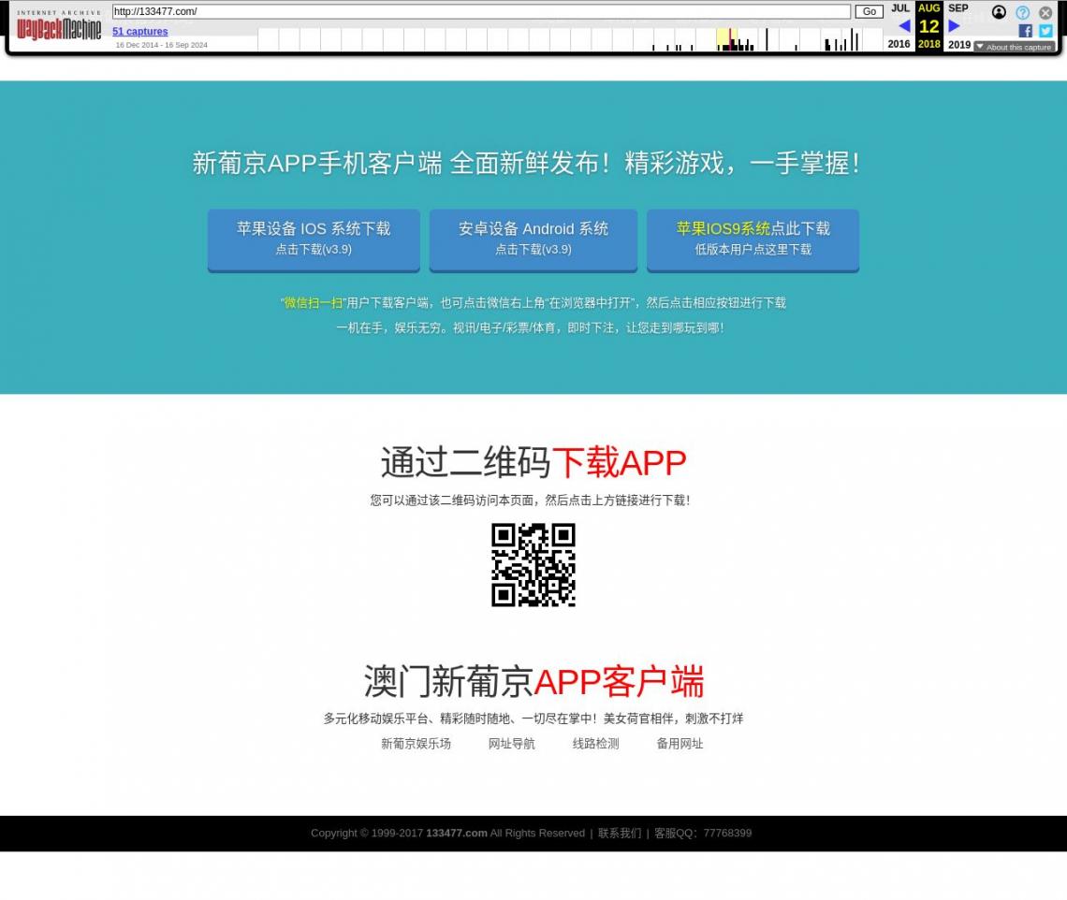Click the capture timeline sparkline graph
This screenshot has height=900, width=1067.
(570, 39)
